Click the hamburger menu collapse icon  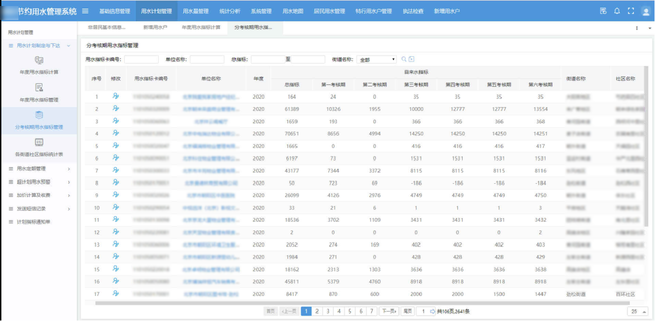[x=85, y=11]
